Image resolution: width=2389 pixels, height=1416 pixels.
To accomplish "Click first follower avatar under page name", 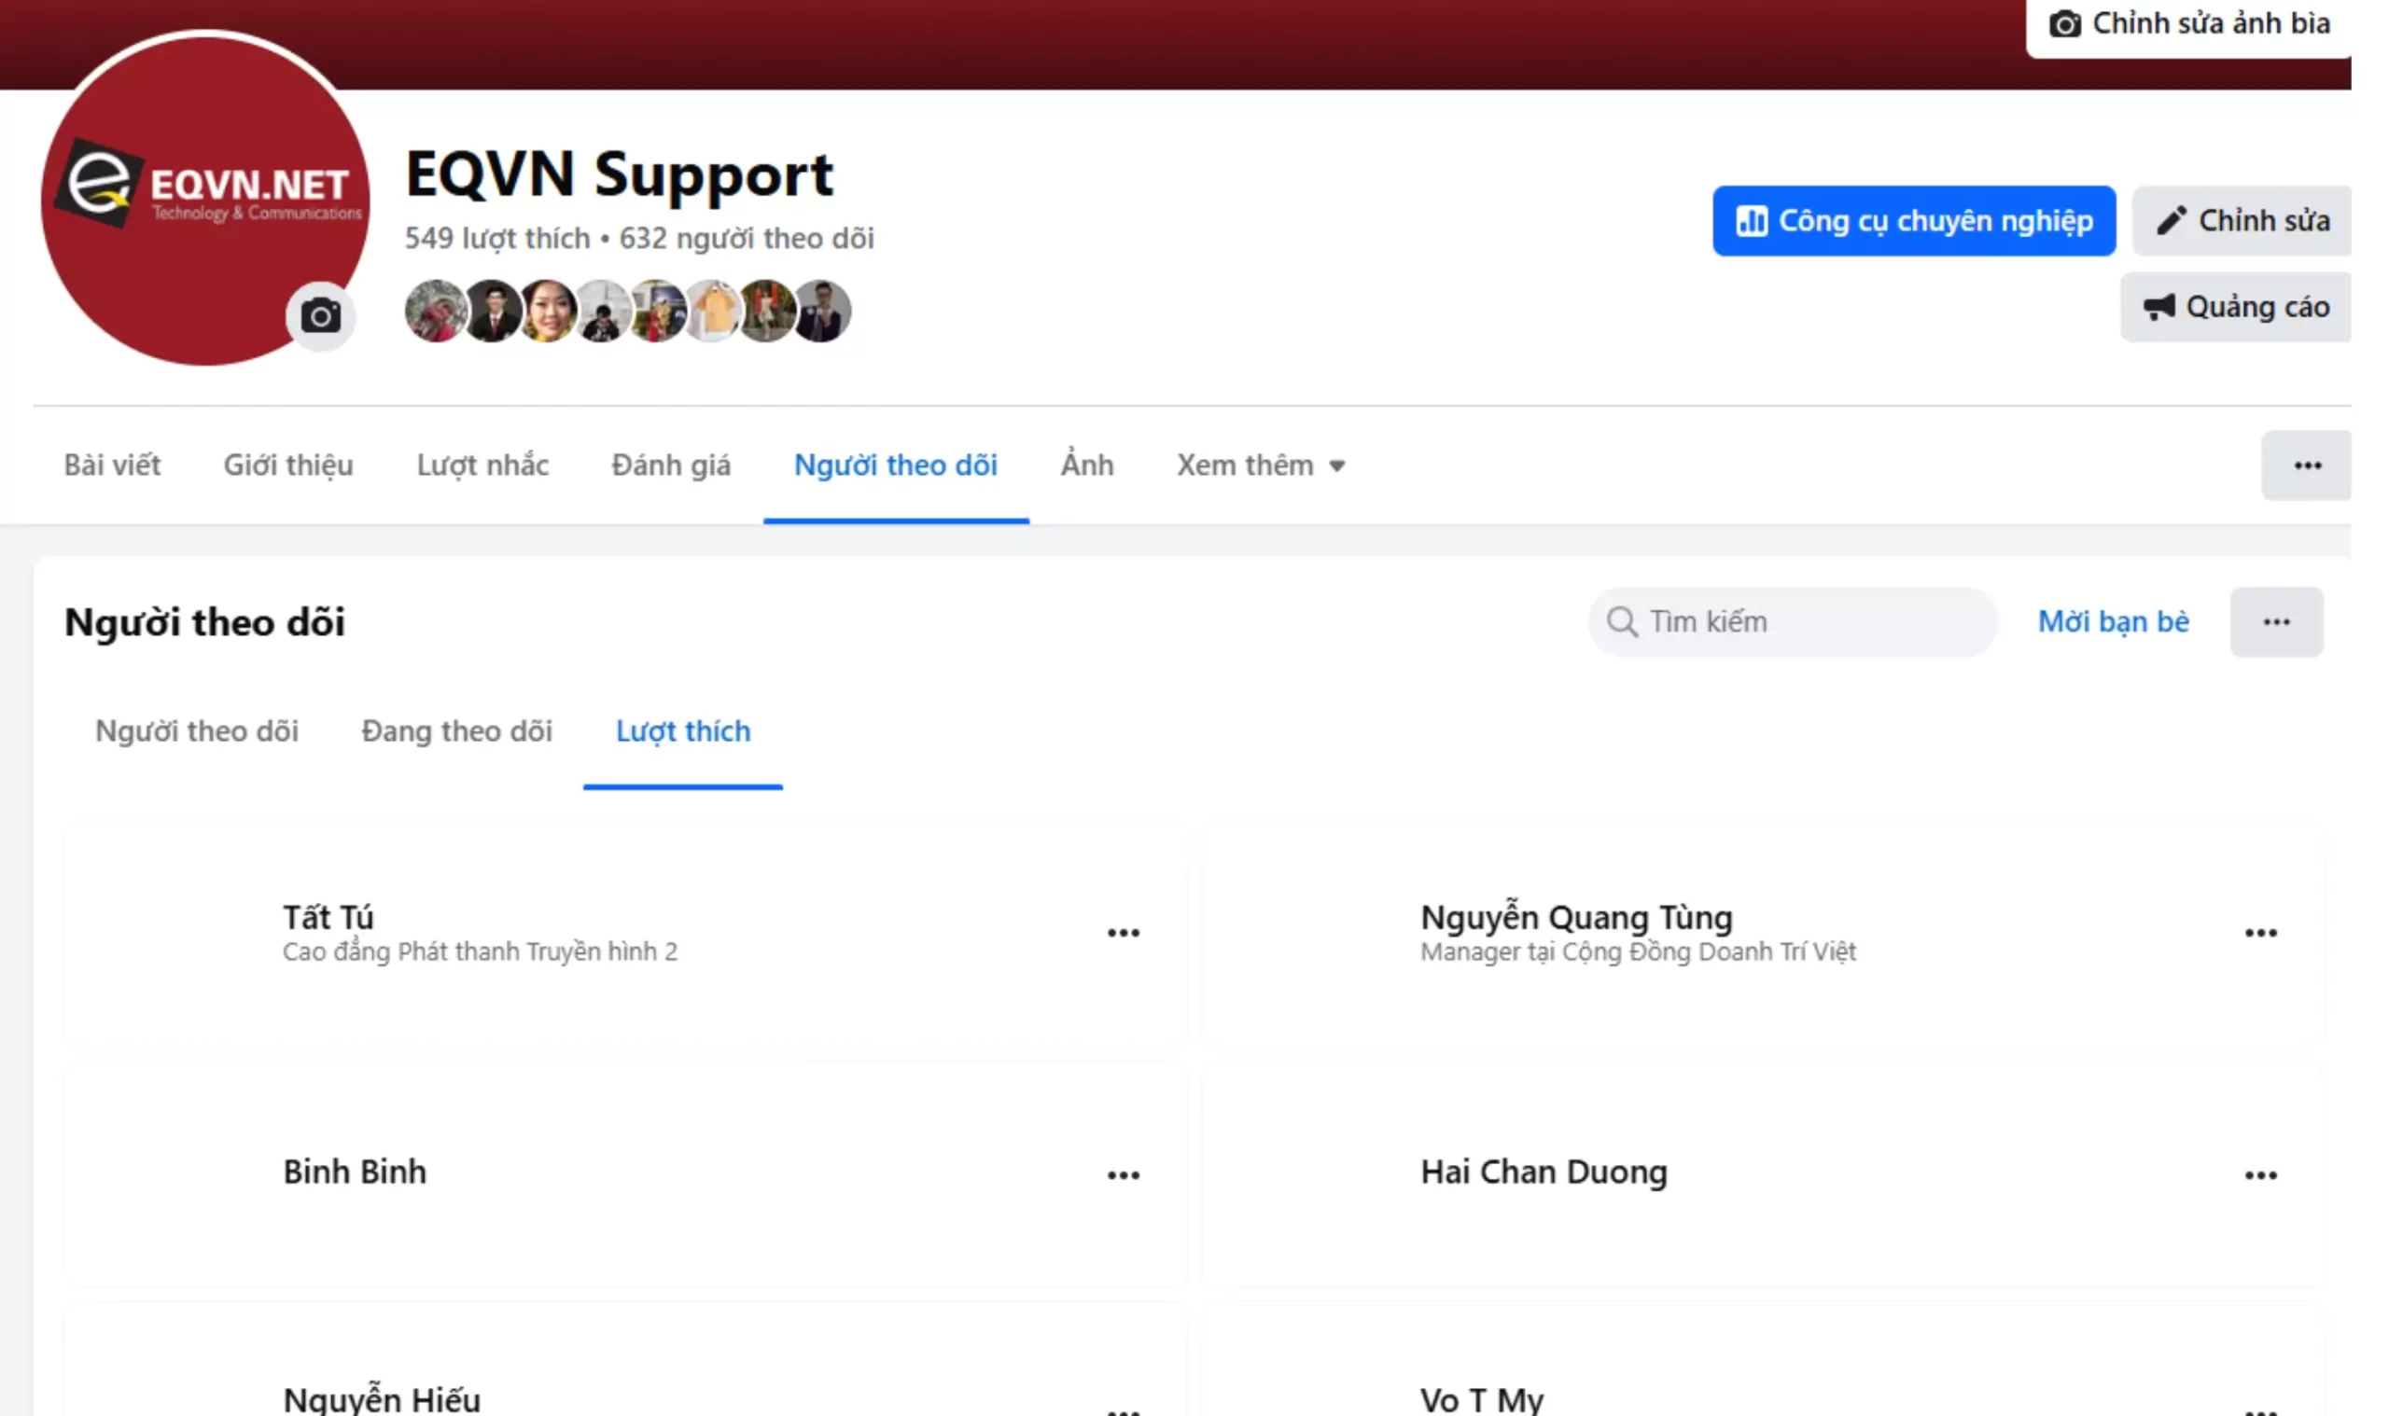I will [x=435, y=311].
